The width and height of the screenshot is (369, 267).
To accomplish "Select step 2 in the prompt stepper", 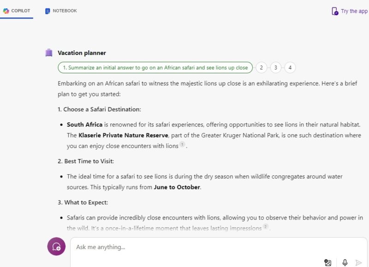I will click(x=262, y=67).
